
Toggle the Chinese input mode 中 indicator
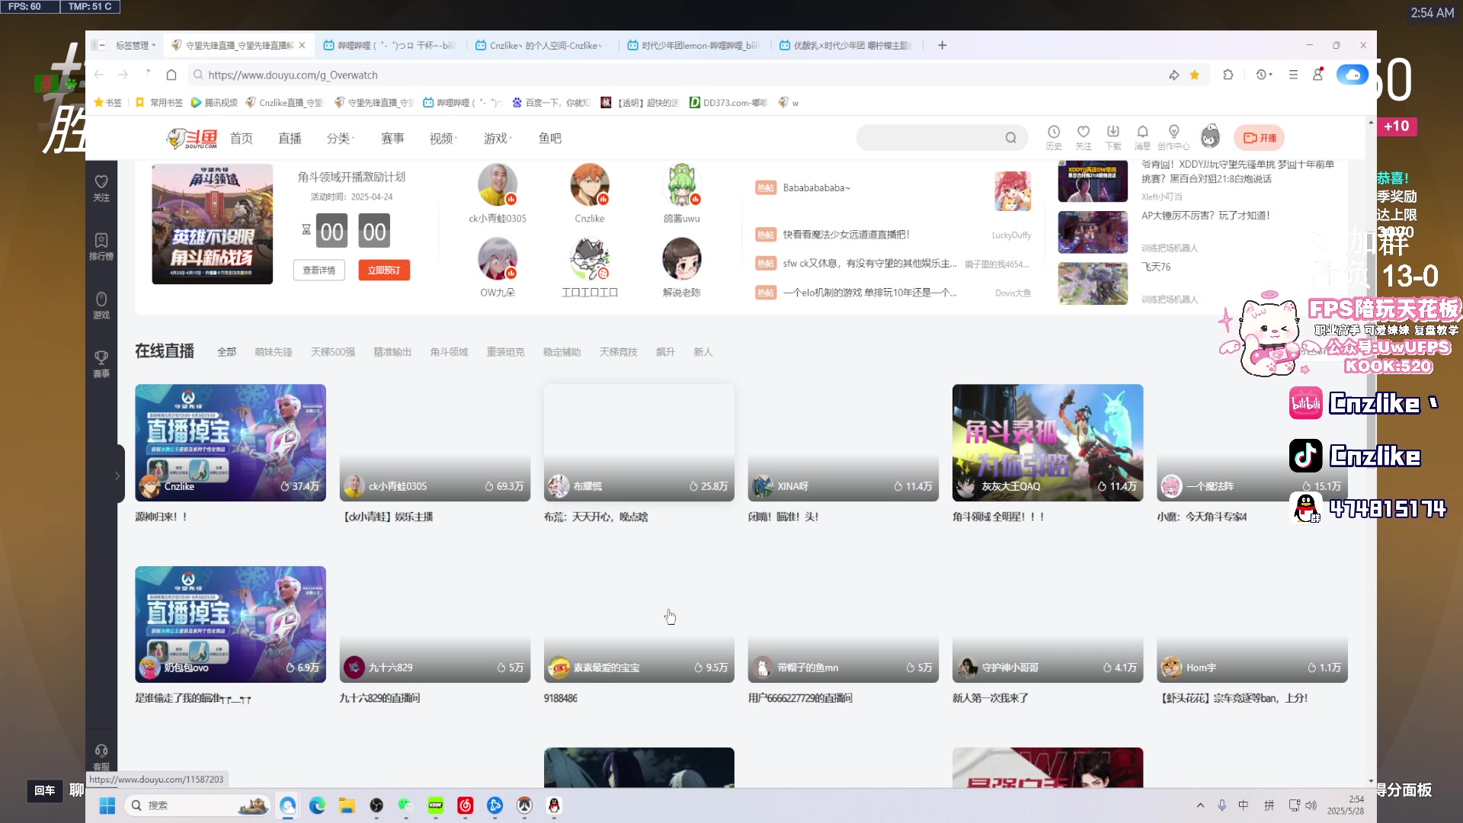click(1244, 805)
